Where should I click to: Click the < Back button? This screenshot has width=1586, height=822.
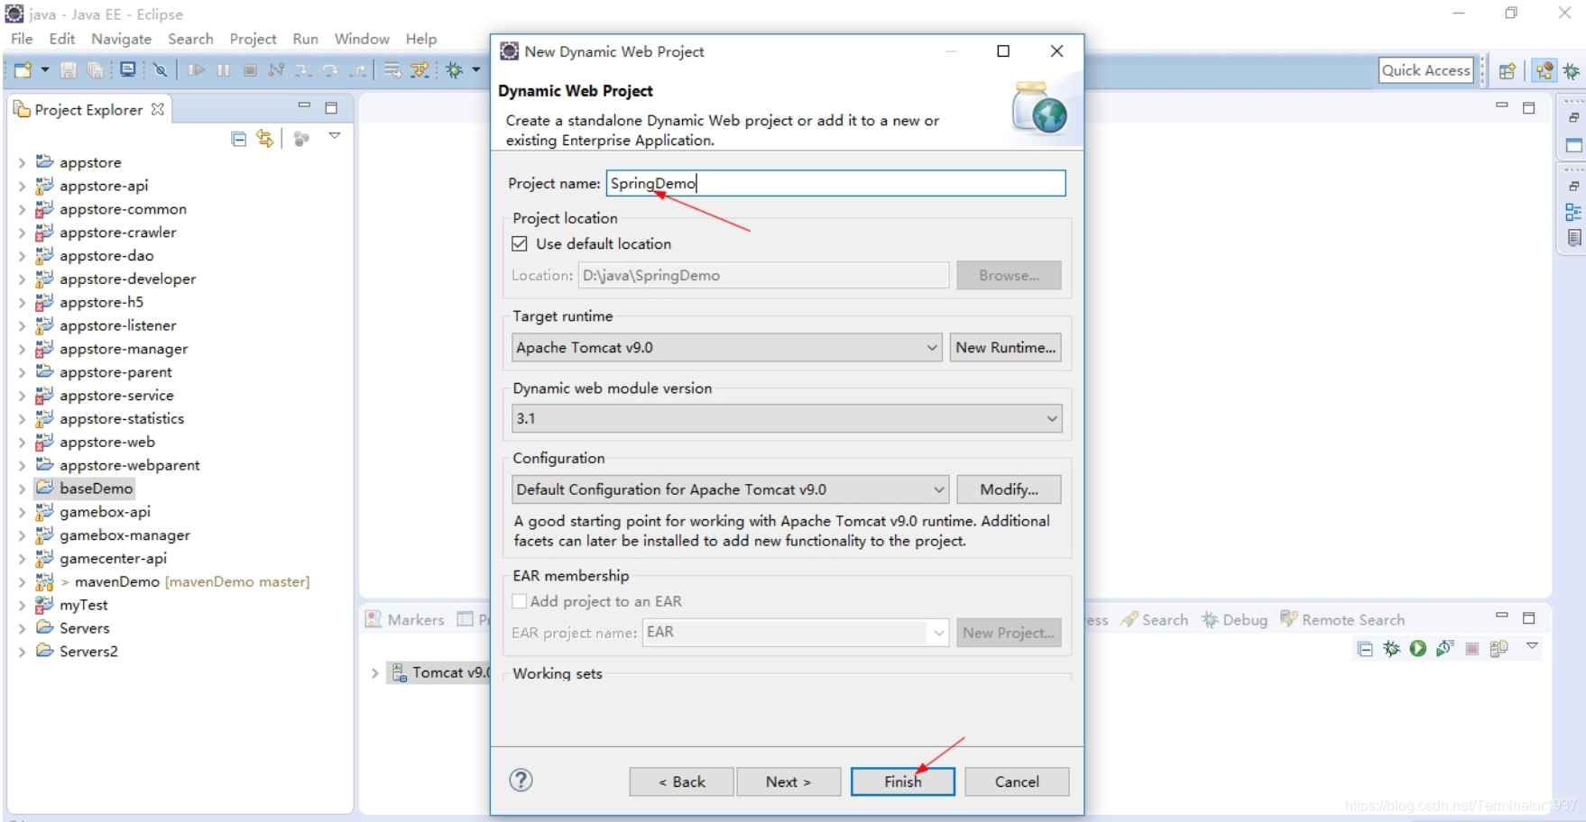681,781
